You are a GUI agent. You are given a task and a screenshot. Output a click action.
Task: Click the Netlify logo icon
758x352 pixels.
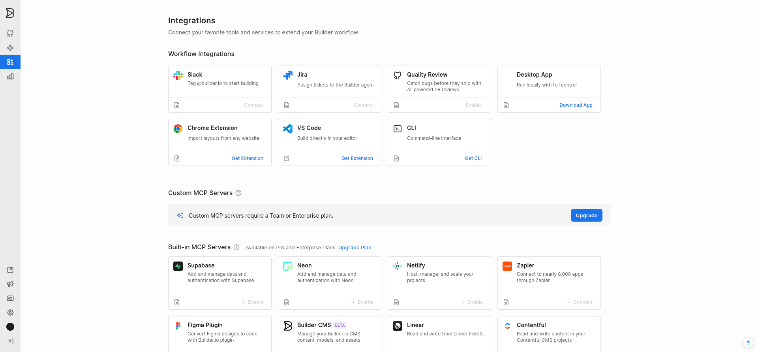coord(398,266)
